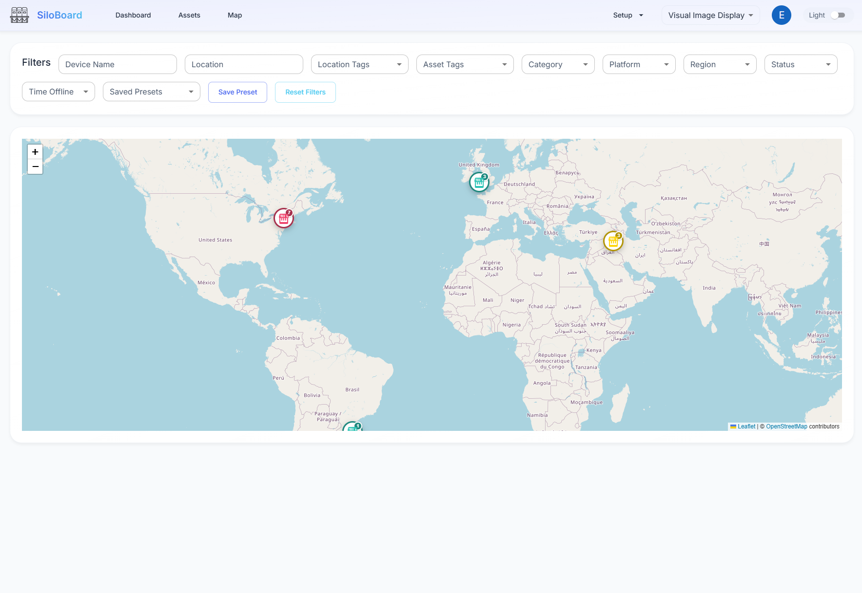Open the Setup menu
The image size is (862, 593).
coord(628,15)
